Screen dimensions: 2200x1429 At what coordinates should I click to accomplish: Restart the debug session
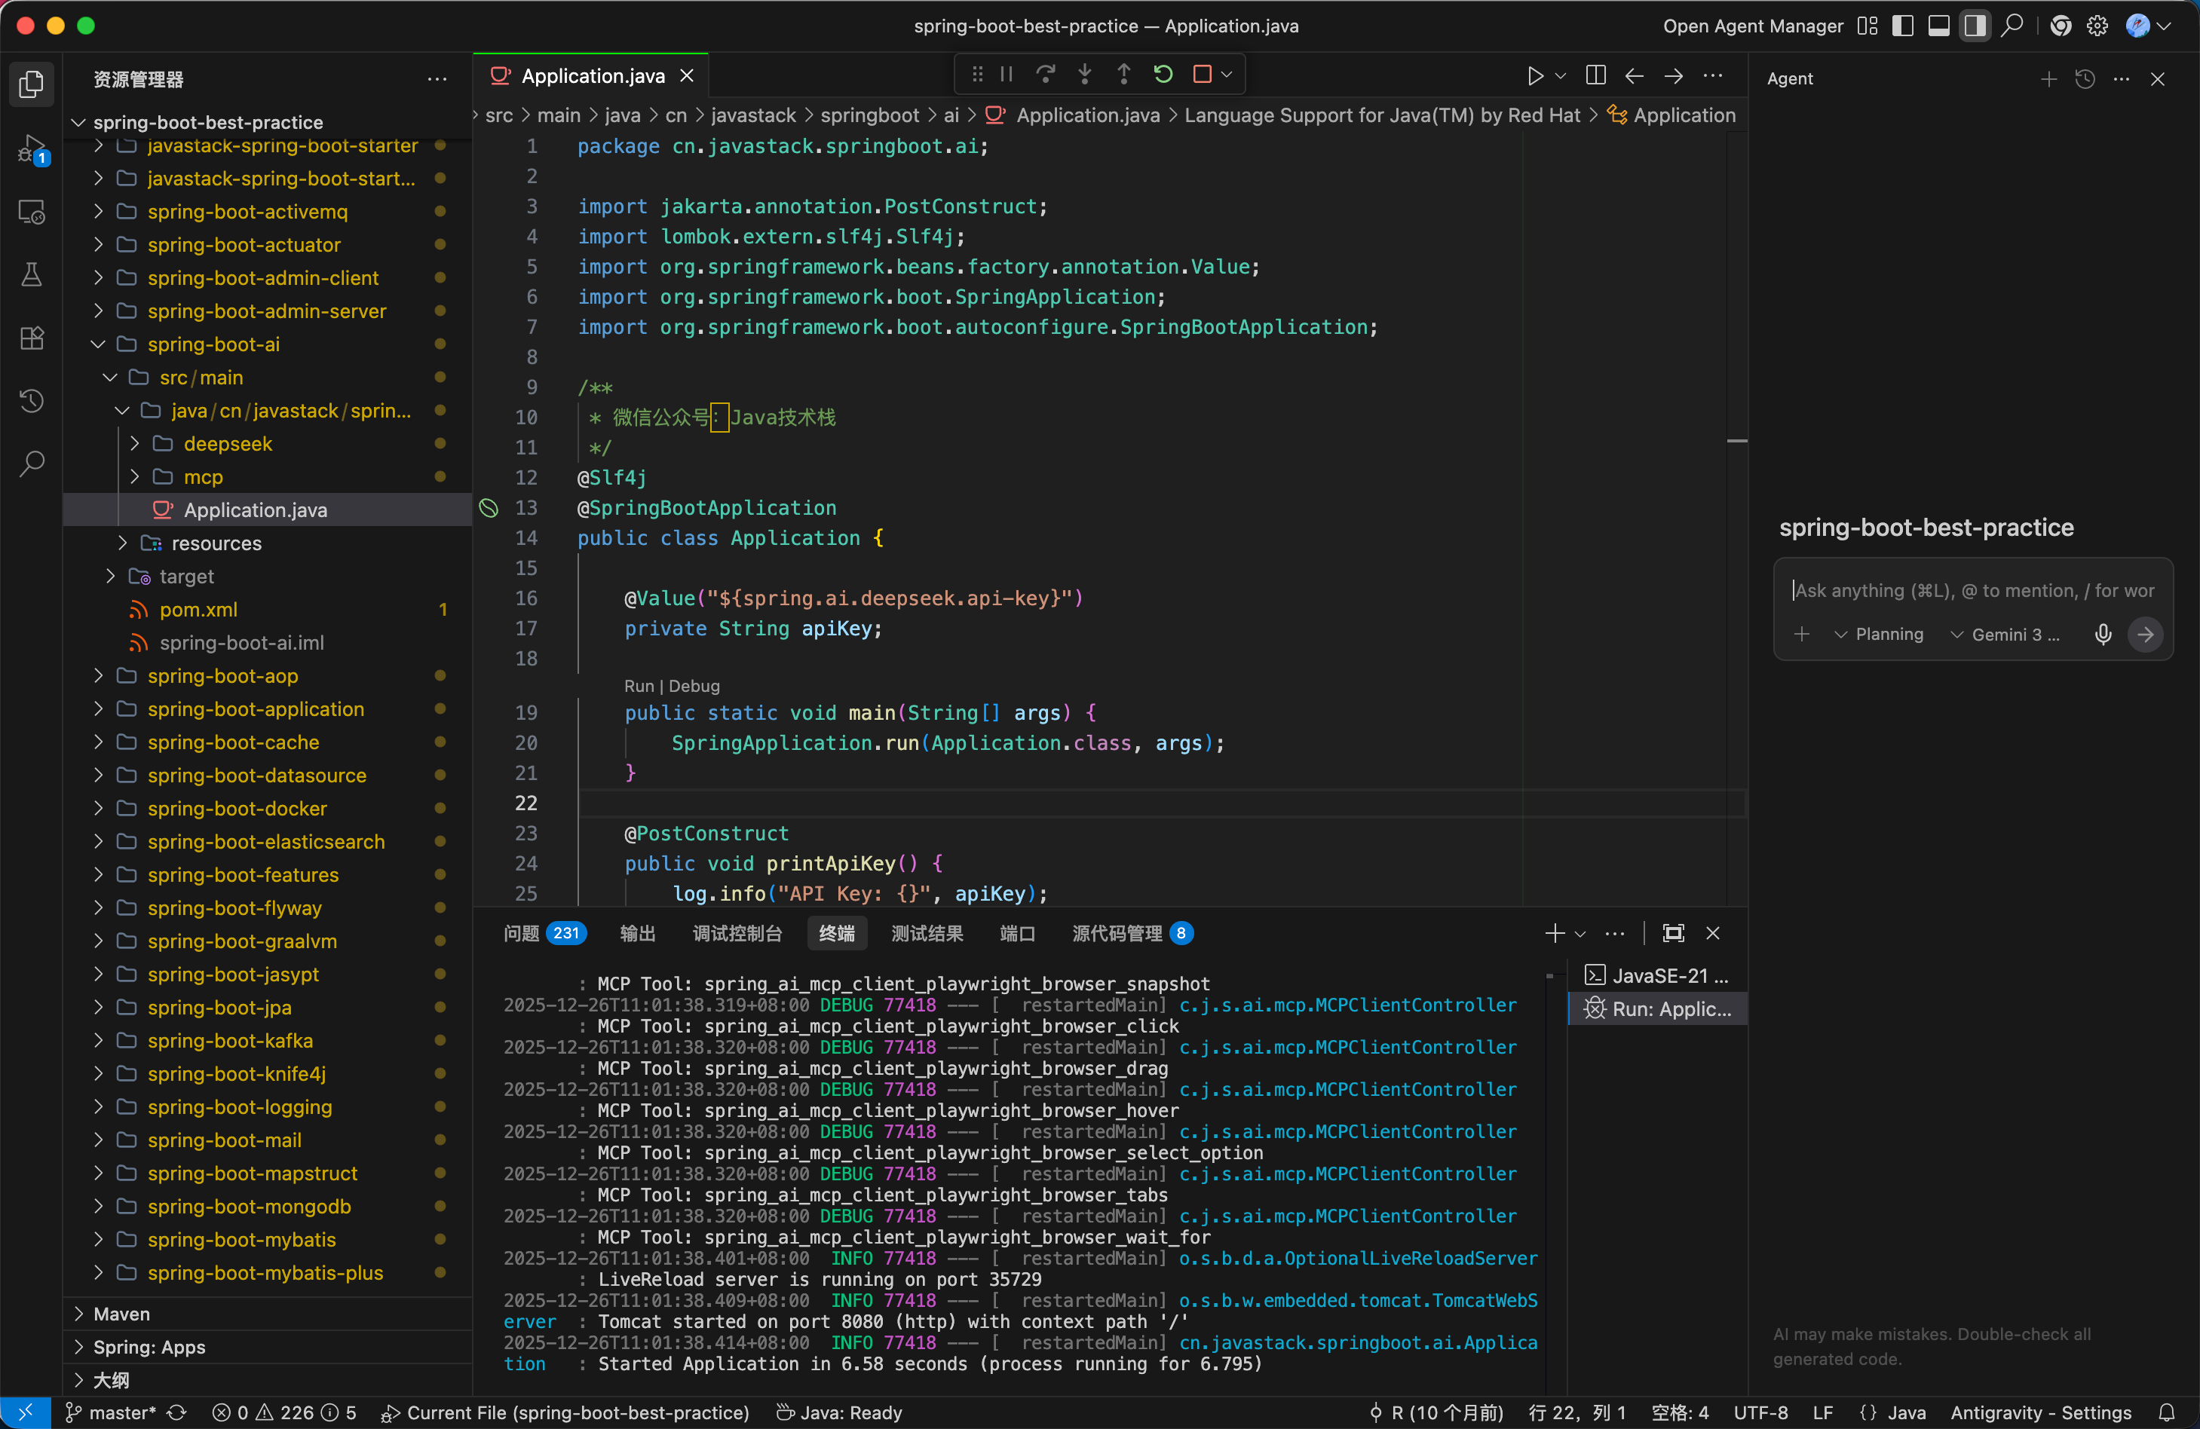tap(1163, 74)
